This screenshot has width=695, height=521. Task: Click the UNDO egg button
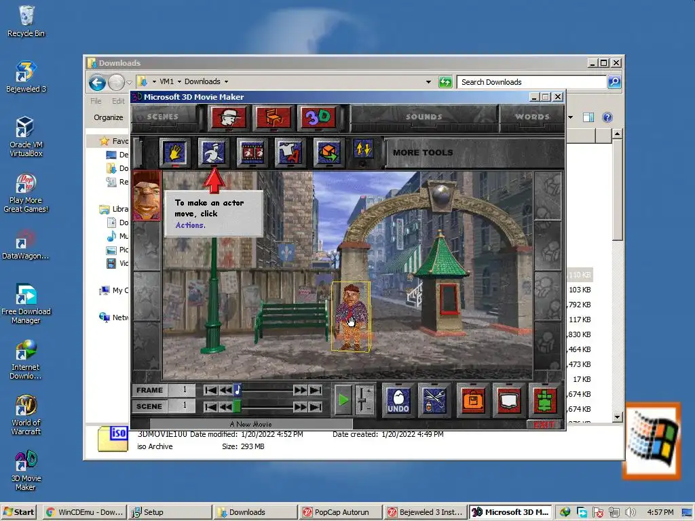(398, 400)
